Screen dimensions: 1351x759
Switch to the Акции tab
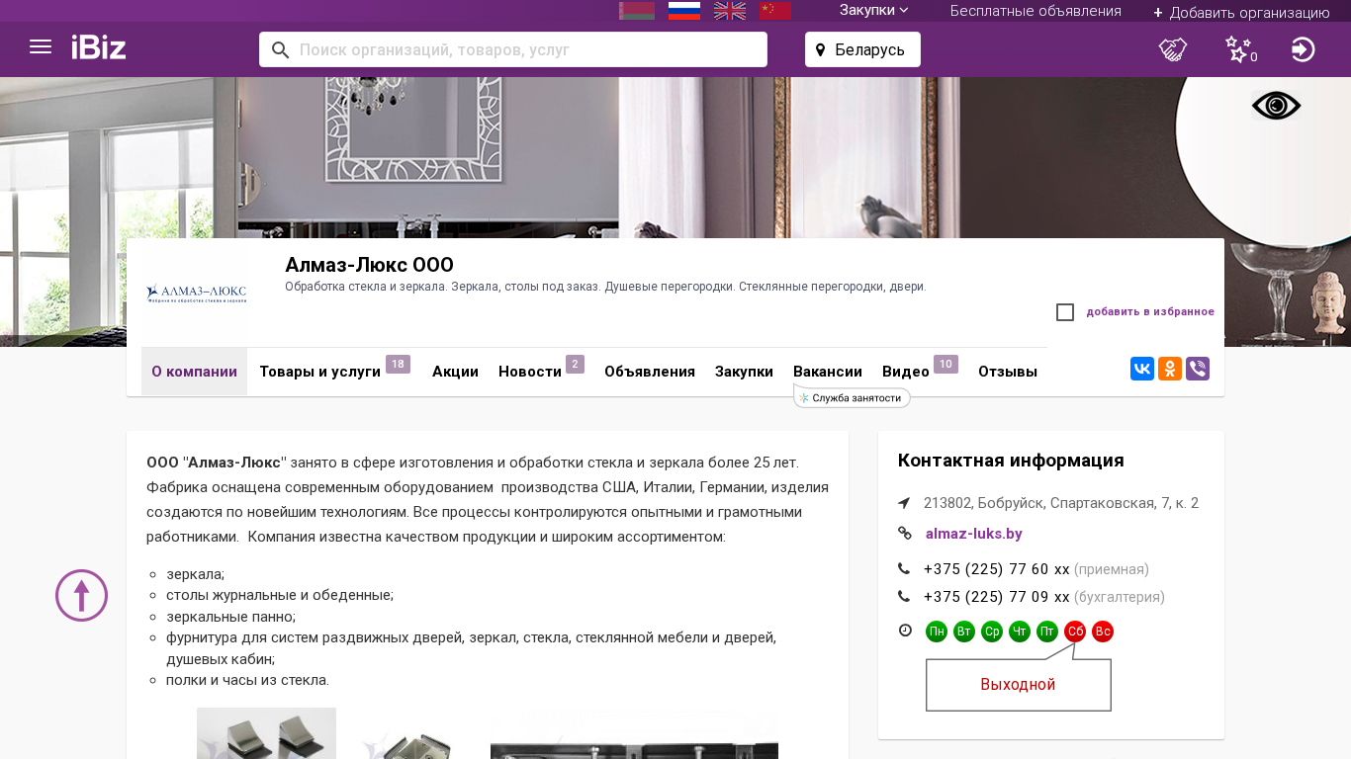tap(455, 372)
